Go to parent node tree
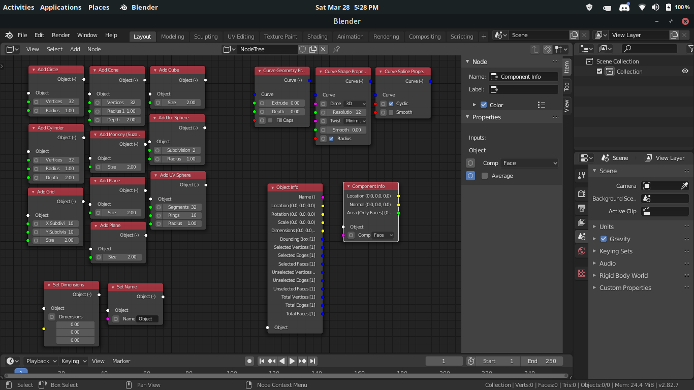 tap(535, 49)
